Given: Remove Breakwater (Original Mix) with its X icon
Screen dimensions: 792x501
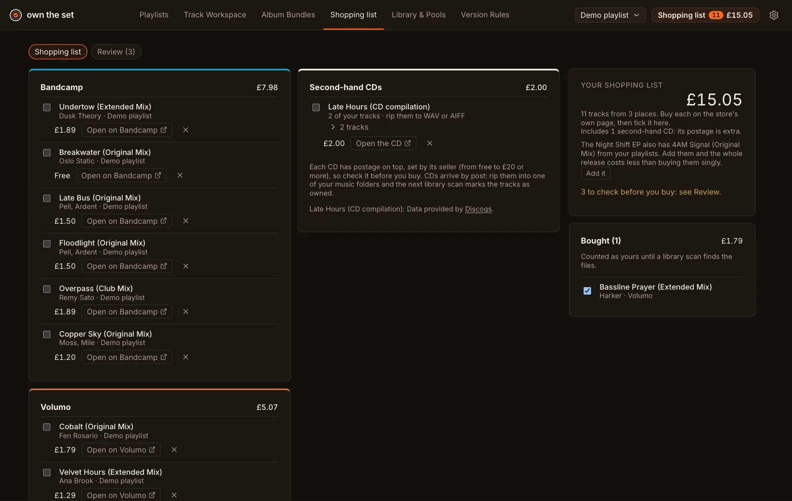Looking at the screenshot, I should tap(180, 176).
